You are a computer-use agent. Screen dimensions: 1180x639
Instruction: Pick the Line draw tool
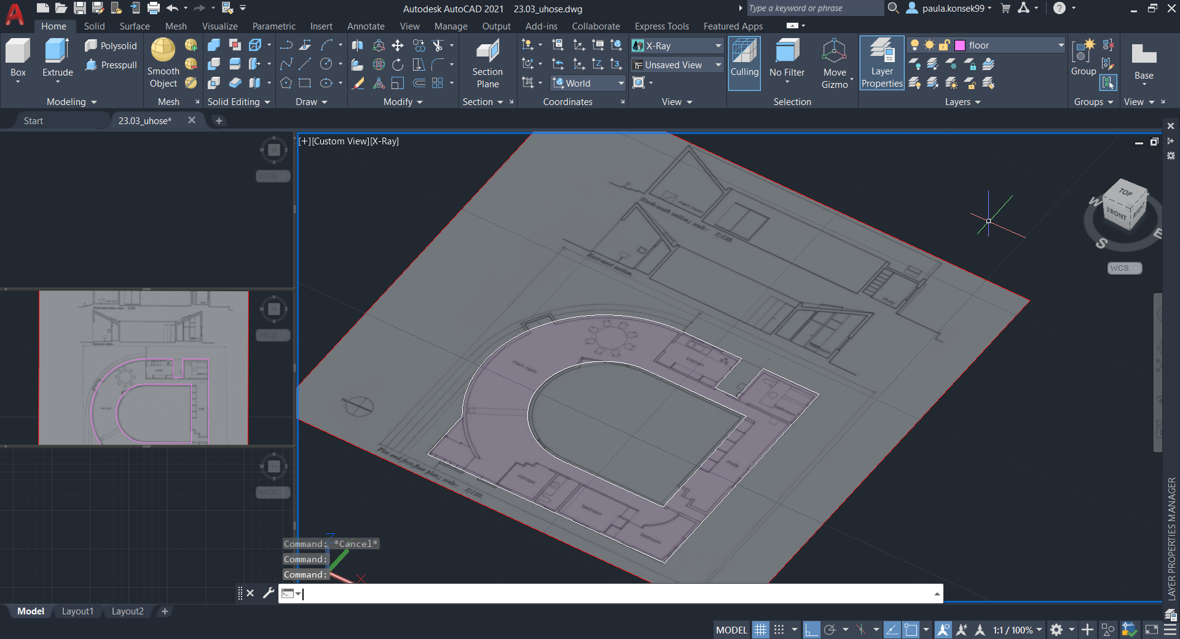(x=305, y=64)
